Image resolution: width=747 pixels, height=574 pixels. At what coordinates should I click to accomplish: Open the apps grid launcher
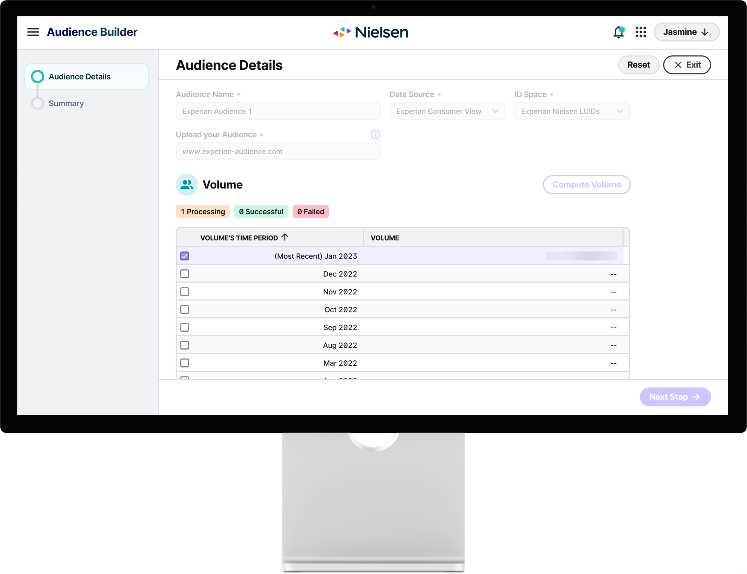pyautogui.click(x=641, y=32)
